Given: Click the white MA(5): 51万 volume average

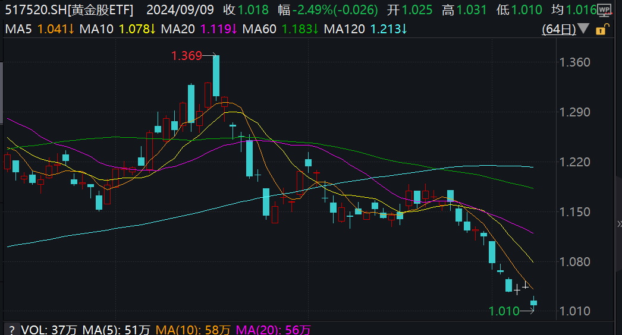Looking at the screenshot, I should click(x=117, y=330).
